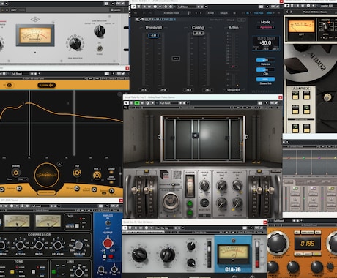337x278 pixels.
Task: Click the Upward label under the L4 Atten meter
Action: [234, 90]
